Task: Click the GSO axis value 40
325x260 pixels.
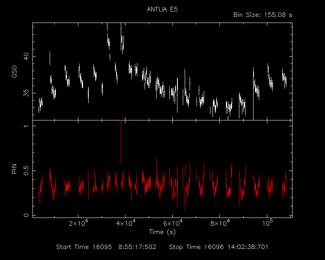Action: point(26,56)
